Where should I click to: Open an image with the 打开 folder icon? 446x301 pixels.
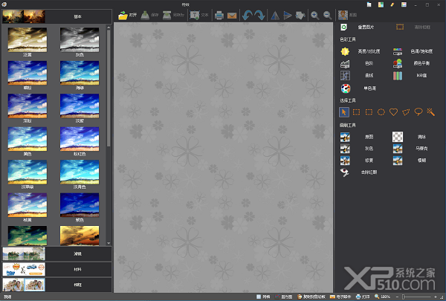pyautogui.click(x=123, y=15)
